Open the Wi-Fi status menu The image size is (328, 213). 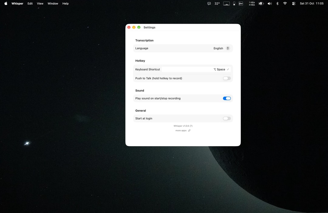tap(285, 4)
